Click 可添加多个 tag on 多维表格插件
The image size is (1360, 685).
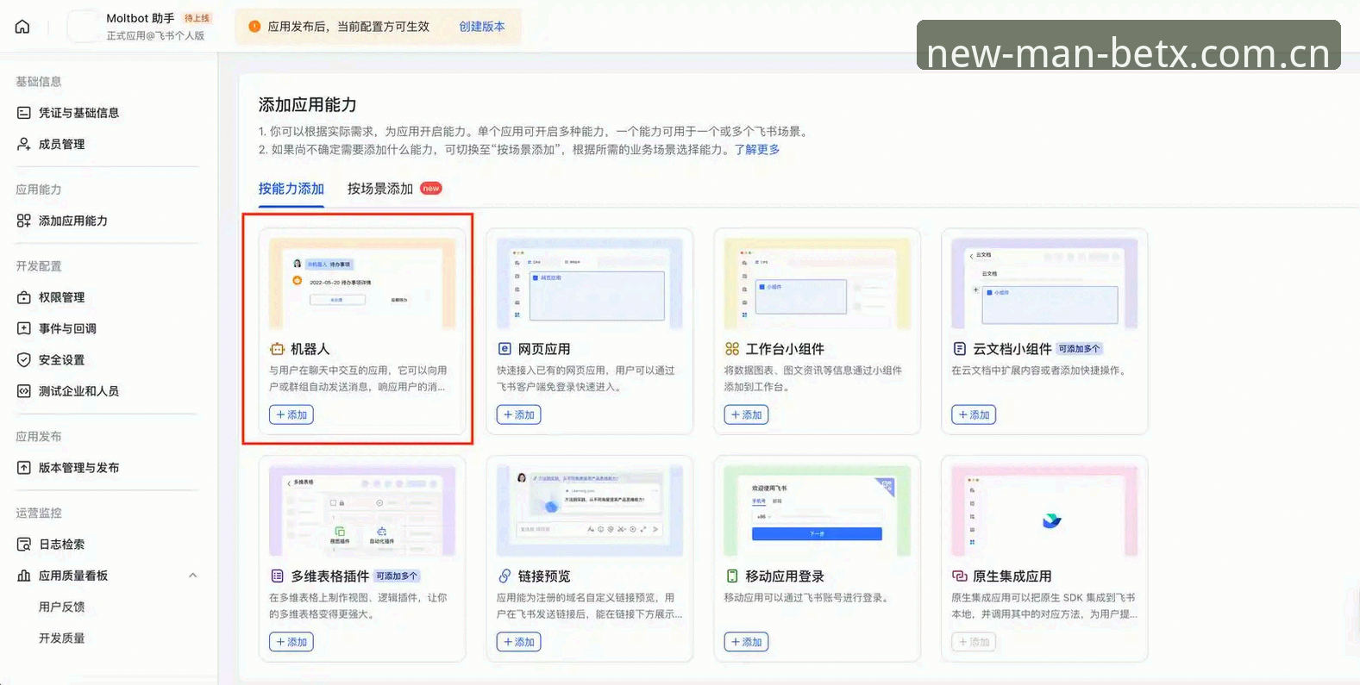click(398, 576)
